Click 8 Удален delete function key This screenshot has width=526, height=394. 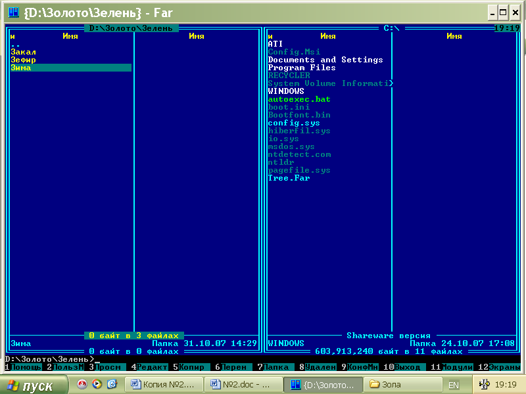(318, 367)
